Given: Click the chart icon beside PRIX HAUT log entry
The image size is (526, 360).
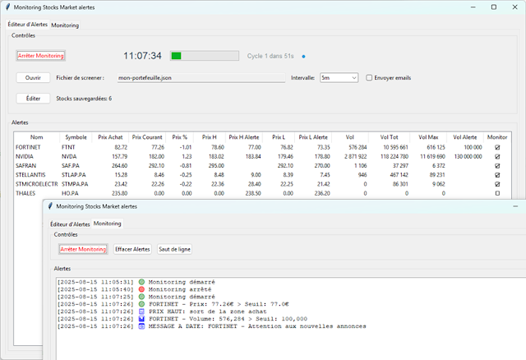Looking at the screenshot, I should (x=141, y=312).
